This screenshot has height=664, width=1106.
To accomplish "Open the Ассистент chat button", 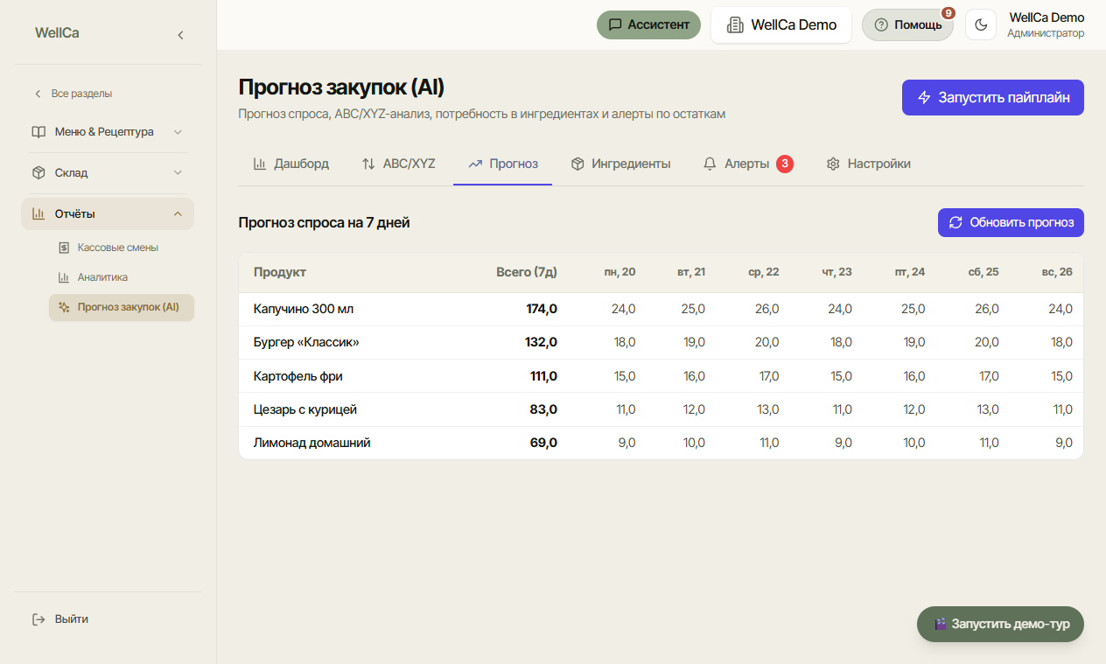I will (648, 24).
